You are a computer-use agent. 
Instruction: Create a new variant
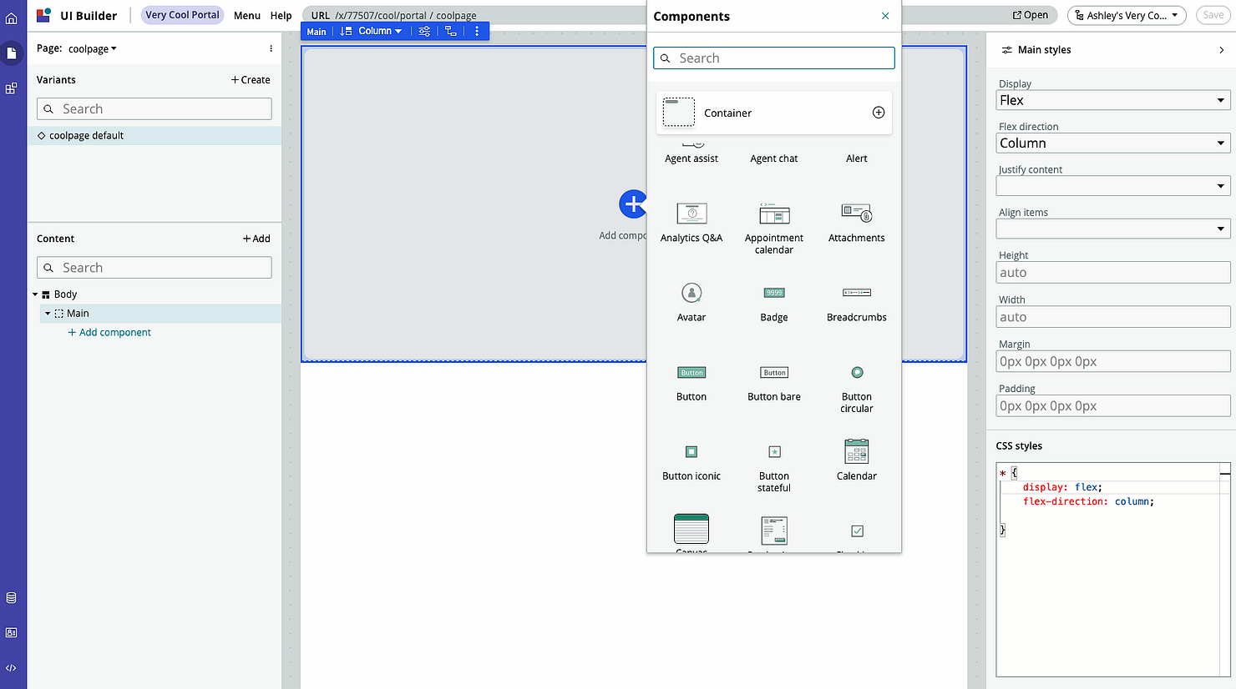251,80
